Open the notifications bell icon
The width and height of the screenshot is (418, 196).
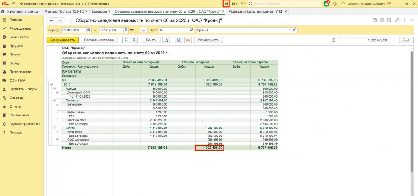(326, 4)
